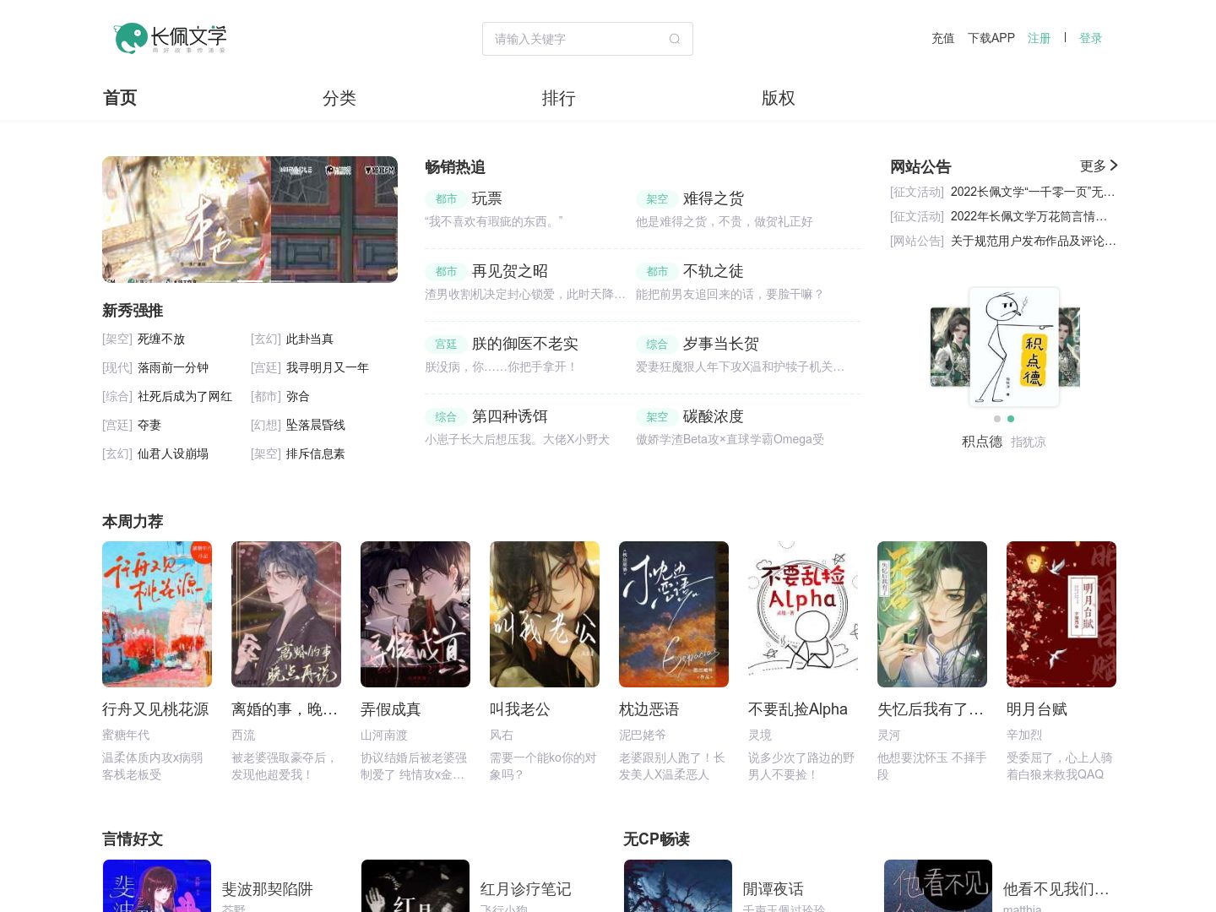The image size is (1216, 912).
Task: Open the 不要乱捡Alpha book cover
Action: click(803, 614)
